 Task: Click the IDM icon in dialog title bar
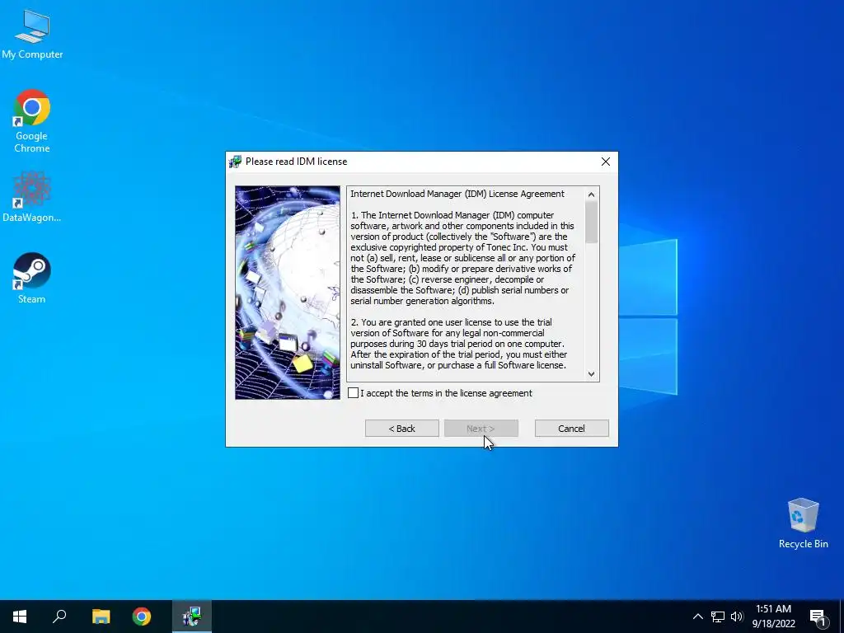[x=235, y=162]
